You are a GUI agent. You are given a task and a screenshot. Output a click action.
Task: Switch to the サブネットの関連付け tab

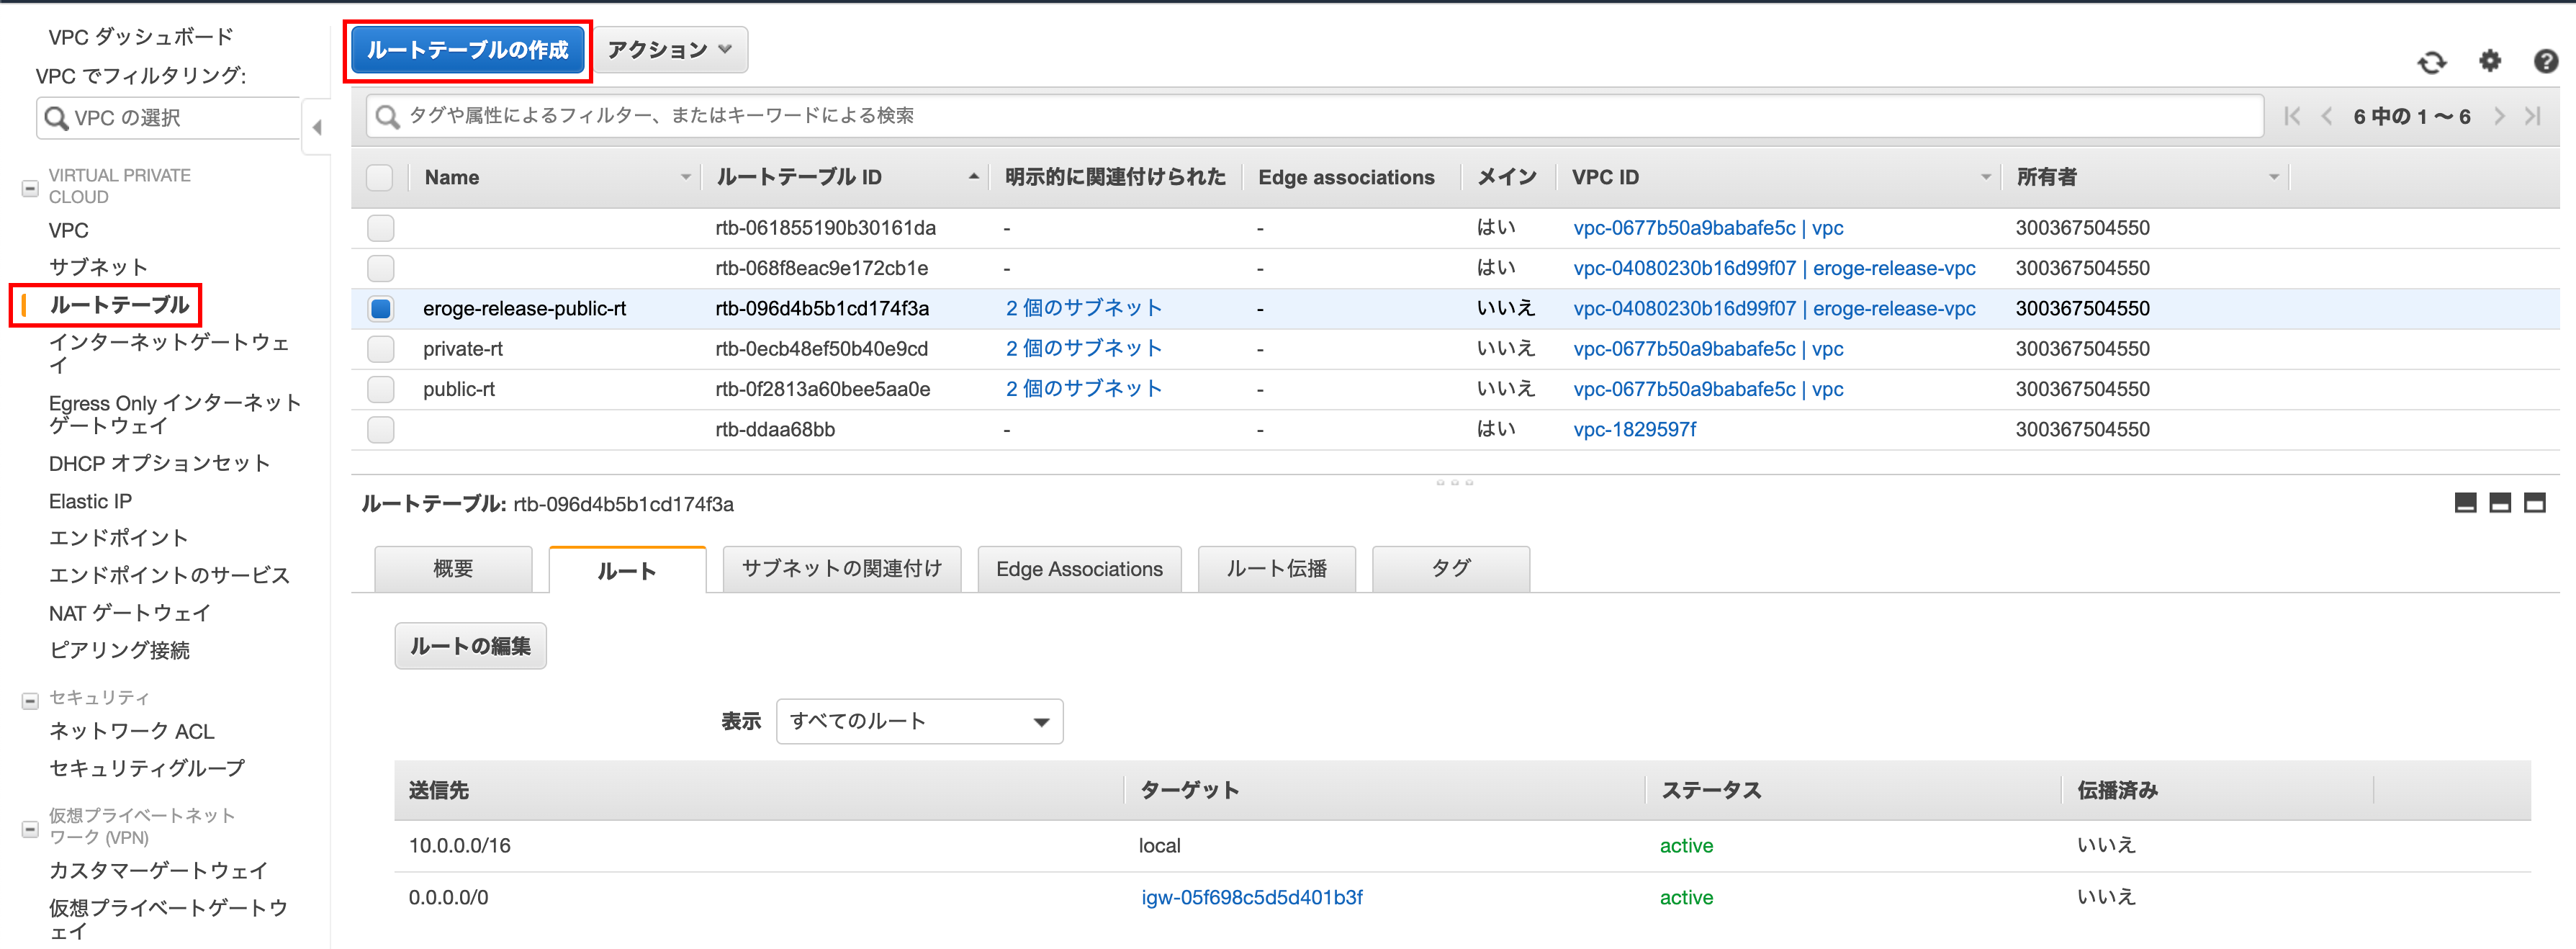click(x=841, y=569)
